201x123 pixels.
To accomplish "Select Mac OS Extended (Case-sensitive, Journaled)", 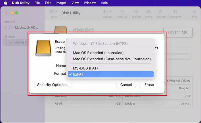I will coord(112,59).
